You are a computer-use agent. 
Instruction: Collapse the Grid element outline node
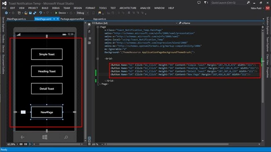pyautogui.click(x=98, y=59)
